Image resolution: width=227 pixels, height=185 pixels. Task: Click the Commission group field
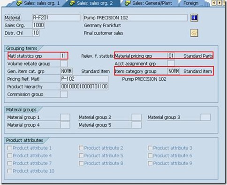pos(64,94)
